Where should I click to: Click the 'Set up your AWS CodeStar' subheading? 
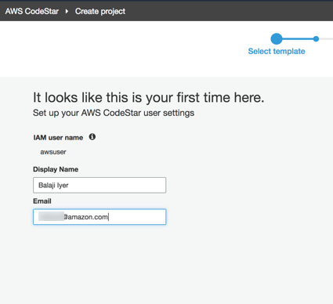coord(114,113)
